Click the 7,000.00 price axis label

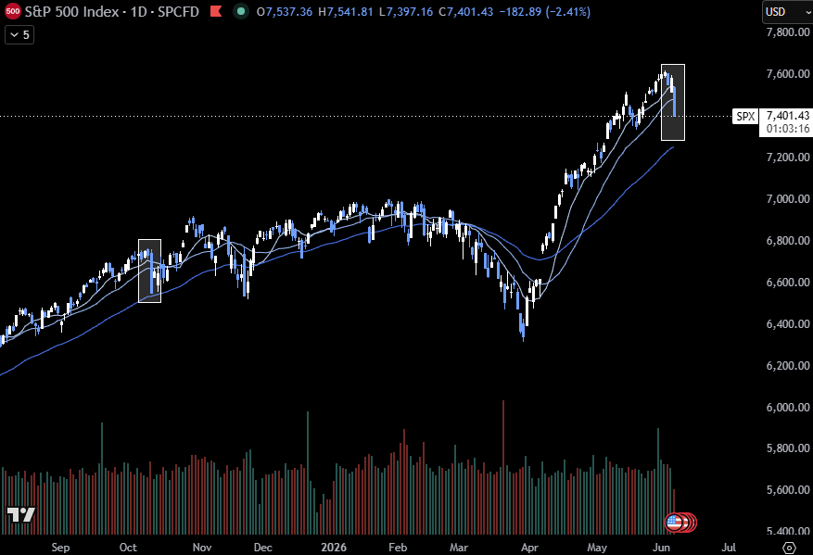(x=788, y=199)
